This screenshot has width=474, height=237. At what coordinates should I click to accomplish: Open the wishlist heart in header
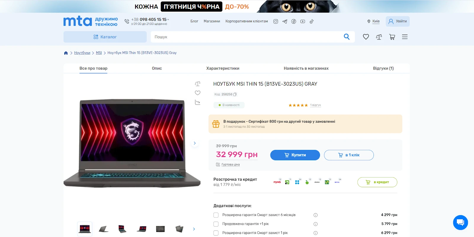click(366, 37)
